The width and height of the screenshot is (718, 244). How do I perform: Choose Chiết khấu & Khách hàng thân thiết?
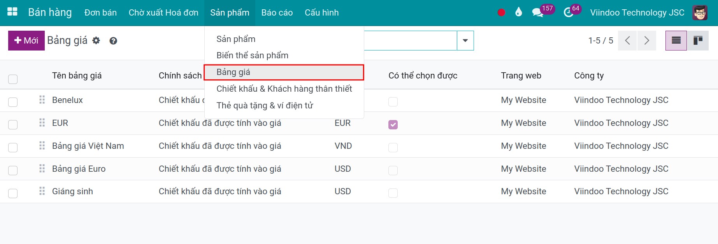(284, 89)
